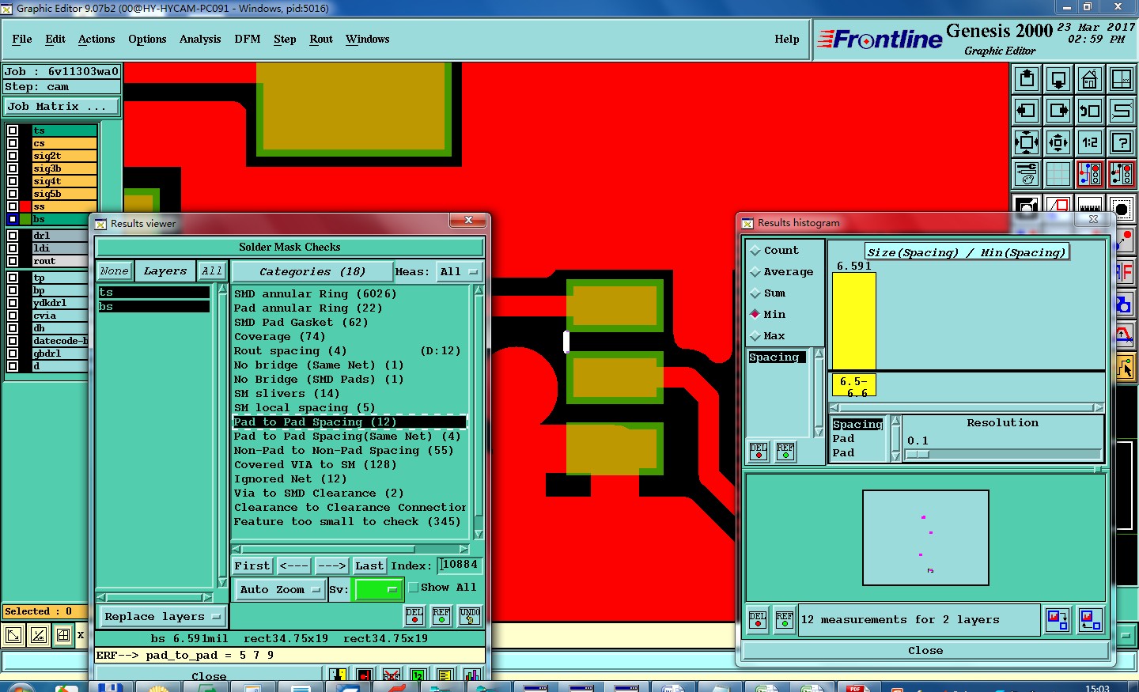Click the zoom in expand icon
Image resolution: width=1139 pixels, height=692 pixels.
pyautogui.click(x=1027, y=142)
